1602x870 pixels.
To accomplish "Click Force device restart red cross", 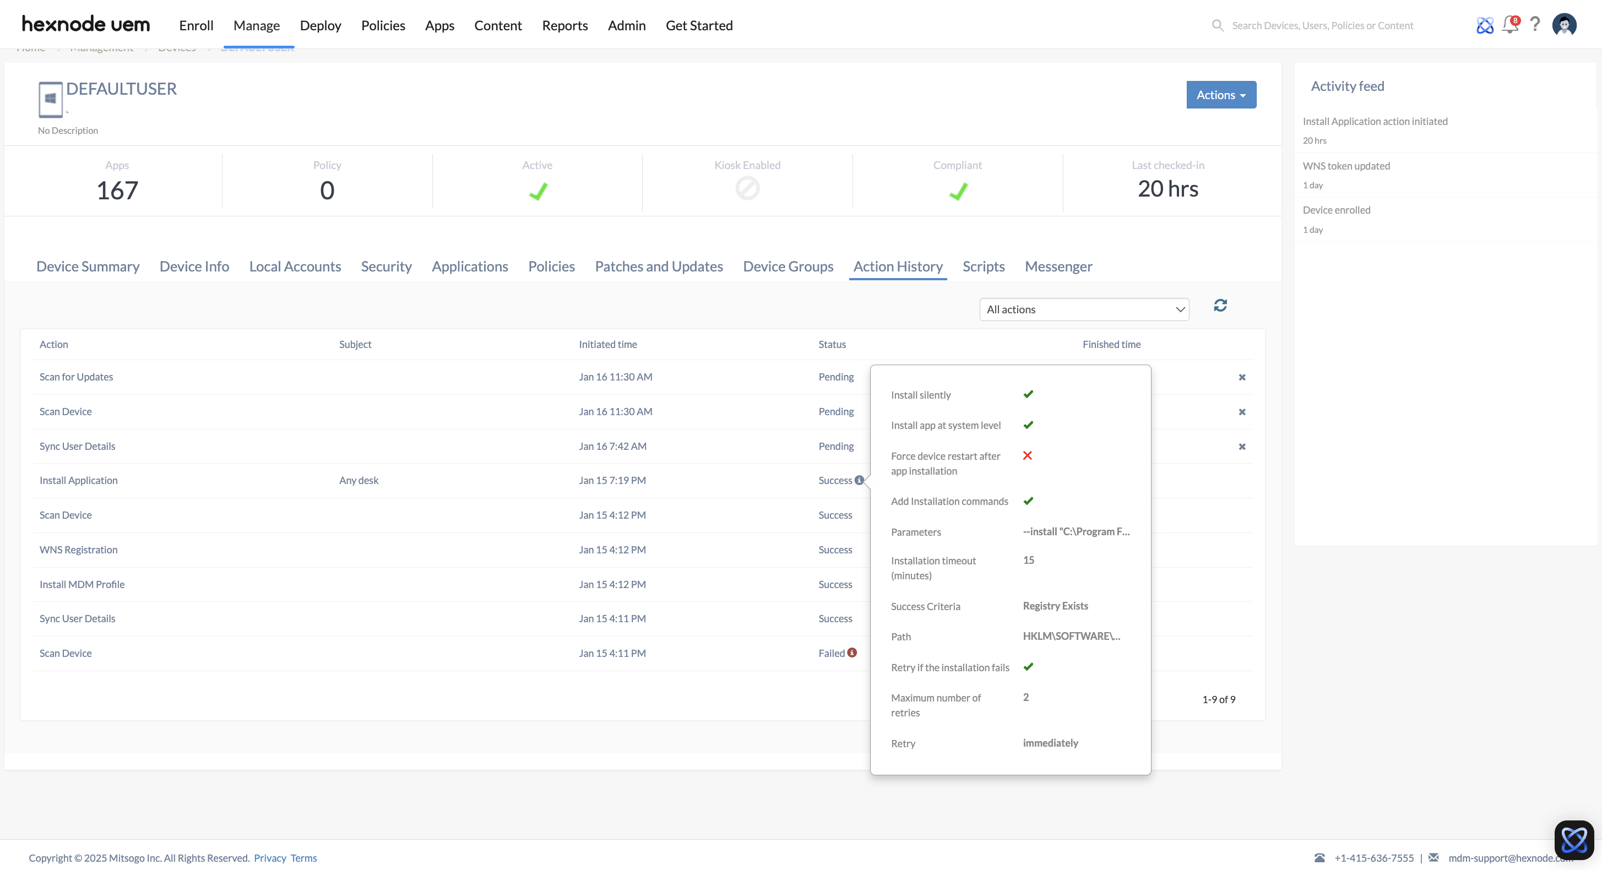I will [x=1028, y=456].
